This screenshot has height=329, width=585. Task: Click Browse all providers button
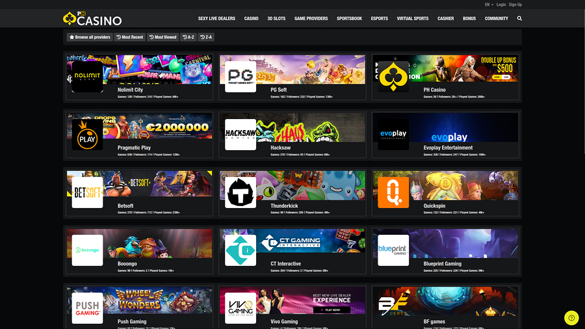(90, 37)
